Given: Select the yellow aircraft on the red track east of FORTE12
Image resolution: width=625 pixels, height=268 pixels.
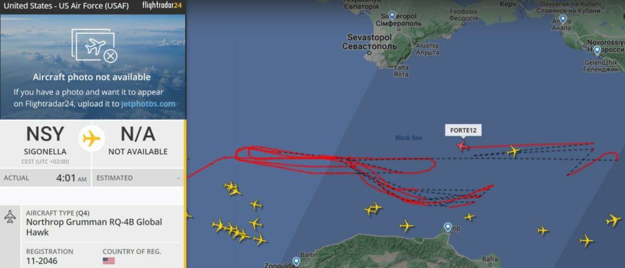Looking at the screenshot, I should tap(513, 151).
